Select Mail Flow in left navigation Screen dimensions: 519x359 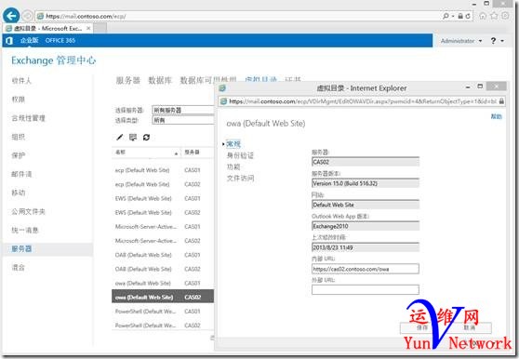tap(21, 174)
